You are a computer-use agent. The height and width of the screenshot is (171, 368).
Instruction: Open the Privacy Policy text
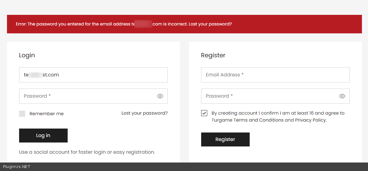[x=310, y=120]
